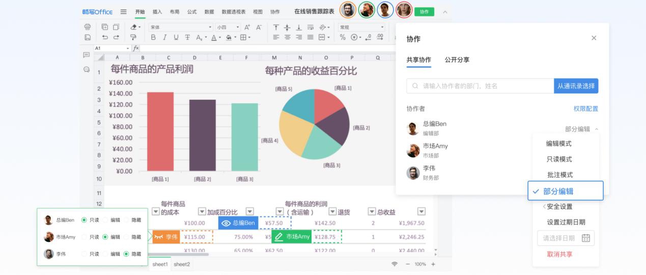Click the center align text icon
646x275 pixels.
(287, 37)
